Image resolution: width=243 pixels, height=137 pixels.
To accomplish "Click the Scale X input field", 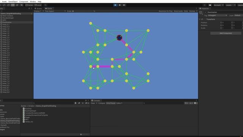I will pos(226,28).
